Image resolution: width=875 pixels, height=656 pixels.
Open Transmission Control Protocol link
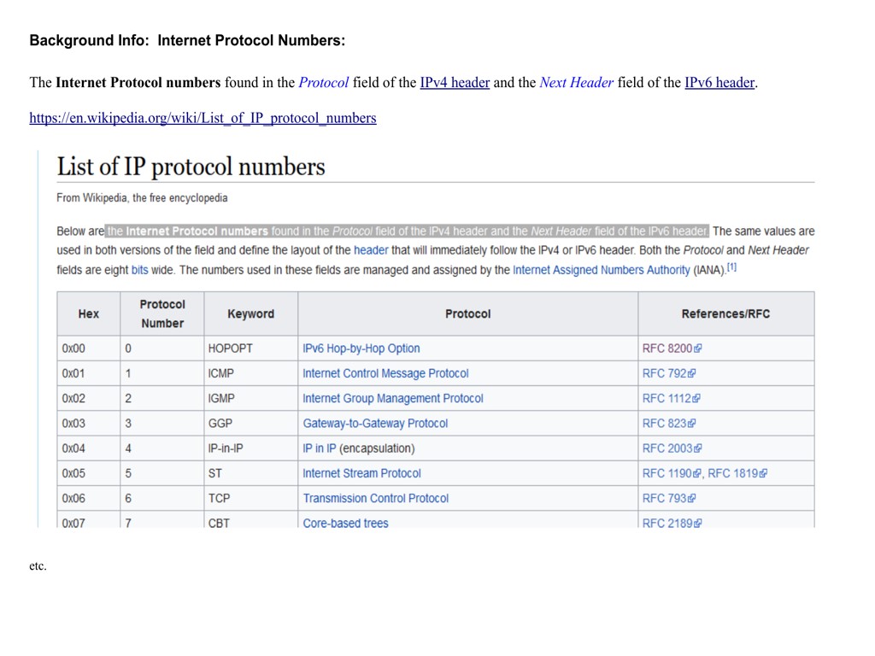375,498
